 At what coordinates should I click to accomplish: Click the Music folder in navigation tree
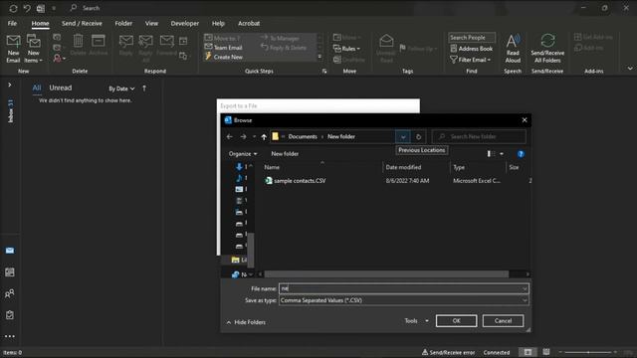pyautogui.click(x=241, y=178)
